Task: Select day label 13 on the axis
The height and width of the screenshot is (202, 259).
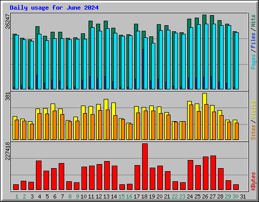Action: click(x=106, y=196)
